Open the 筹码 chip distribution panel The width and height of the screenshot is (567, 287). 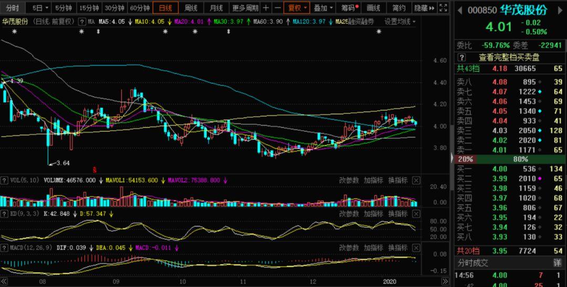pos(350,7)
